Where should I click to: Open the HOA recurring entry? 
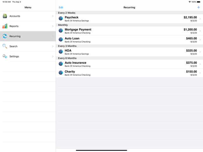pyautogui.click(x=129, y=52)
